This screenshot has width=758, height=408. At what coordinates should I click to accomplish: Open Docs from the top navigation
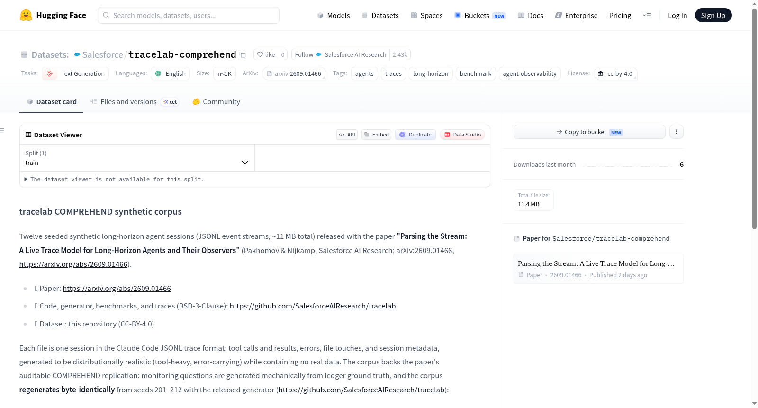click(530, 16)
